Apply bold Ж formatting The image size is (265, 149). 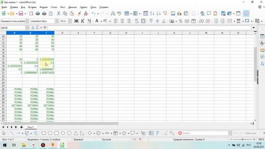pyautogui.click(x=76, y=21)
